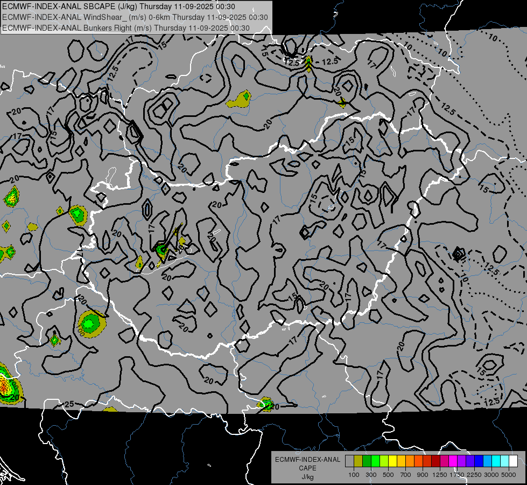Image resolution: width=527 pixels, height=485 pixels.
Task: Click the 2250 tick label in the legend
Action: point(474,475)
